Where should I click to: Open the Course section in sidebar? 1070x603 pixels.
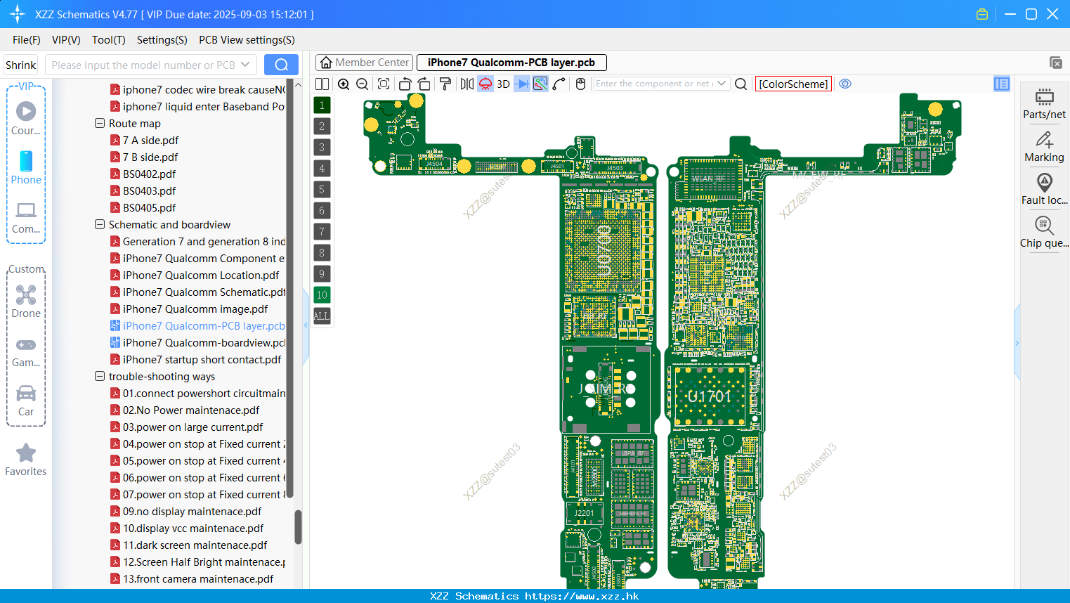coord(26,118)
